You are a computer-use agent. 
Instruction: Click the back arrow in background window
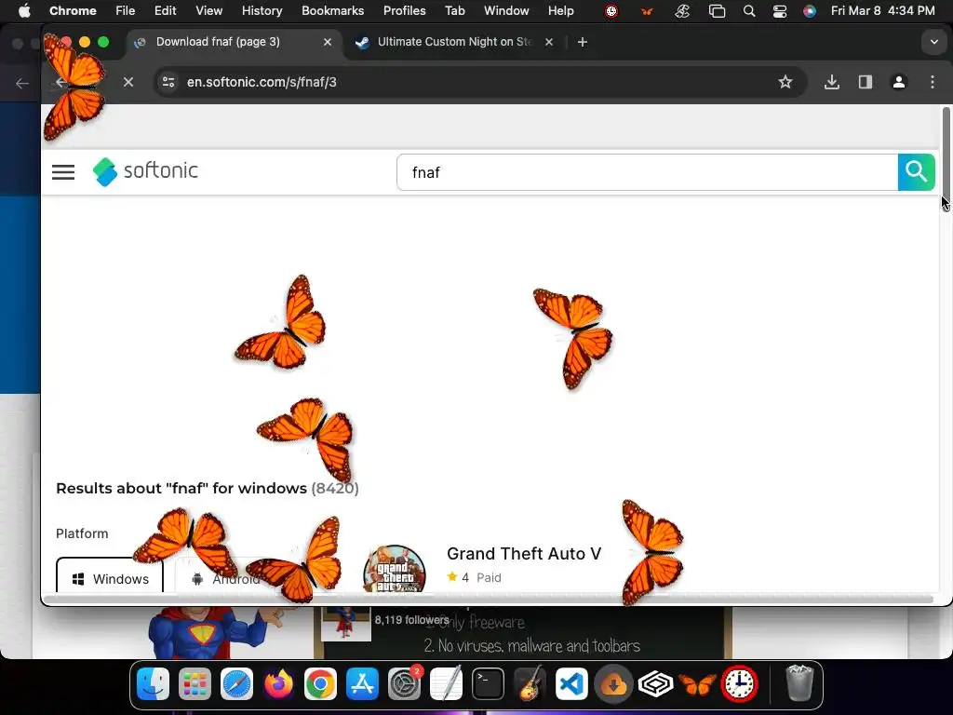coord(22,83)
